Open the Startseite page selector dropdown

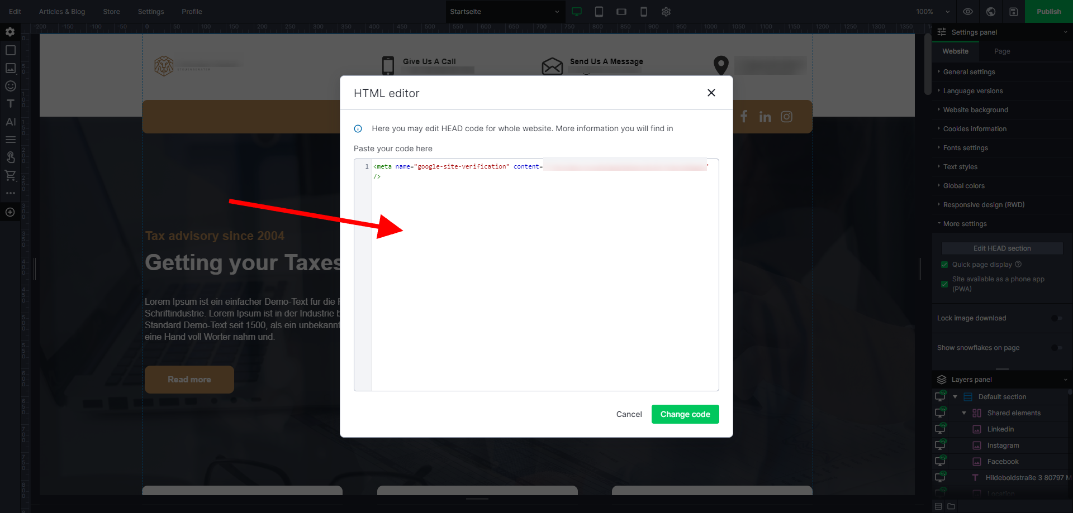click(x=505, y=12)
